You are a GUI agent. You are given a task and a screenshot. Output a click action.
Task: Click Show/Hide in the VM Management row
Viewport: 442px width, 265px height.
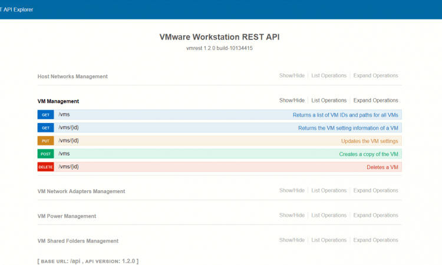292,100
